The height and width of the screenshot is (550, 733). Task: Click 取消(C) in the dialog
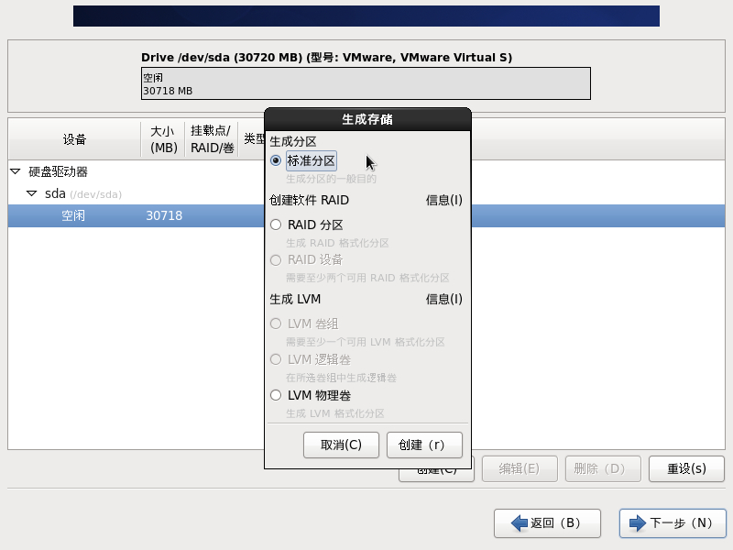click(341, 445)
